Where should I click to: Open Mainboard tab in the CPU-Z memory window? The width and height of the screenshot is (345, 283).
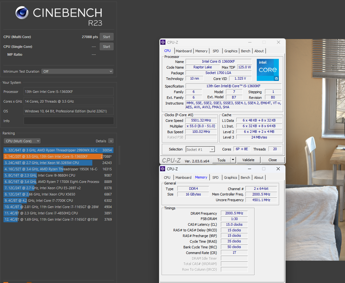point(183,178)
